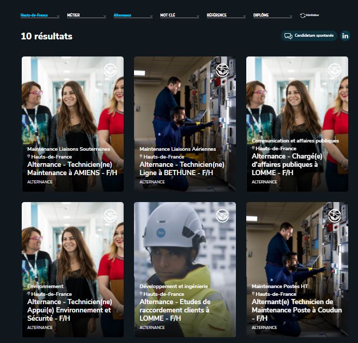Click the speech bubble icon in Candidature spontanée

point(288,36)
